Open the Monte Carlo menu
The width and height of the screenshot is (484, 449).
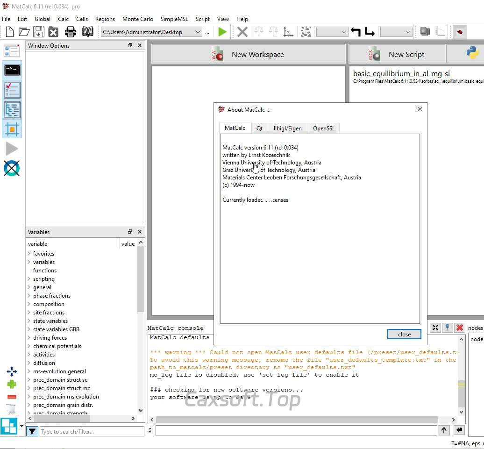tap(137, 19)
